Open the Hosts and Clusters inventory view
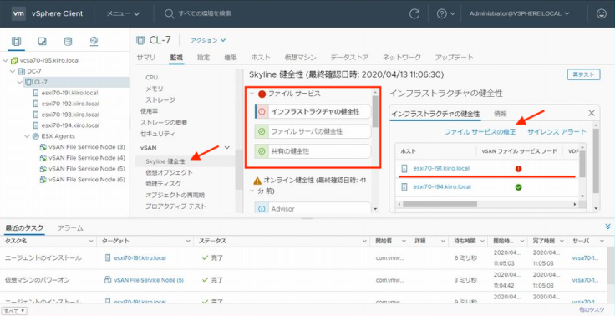The image size is (615, 316). click(x=16, y=41)
